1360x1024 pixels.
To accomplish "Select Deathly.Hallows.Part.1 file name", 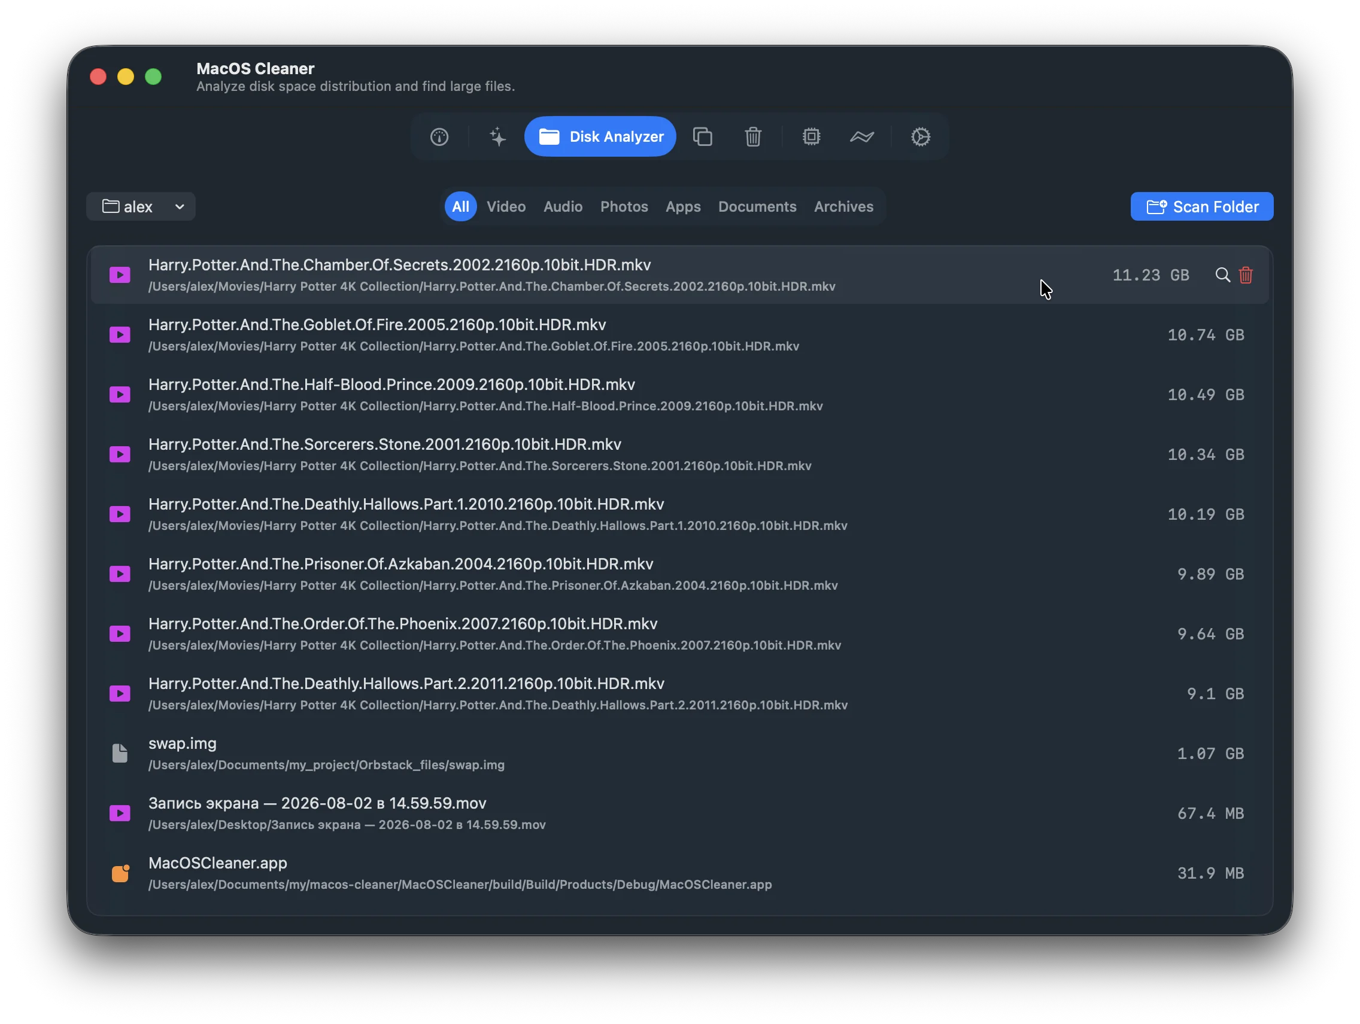I will tap(406, 504).
